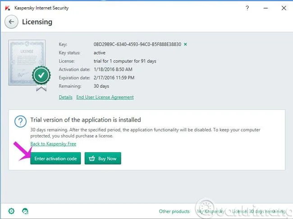
Task: Click the Remaining '30 days' value
Action: (x=101, y=86)
